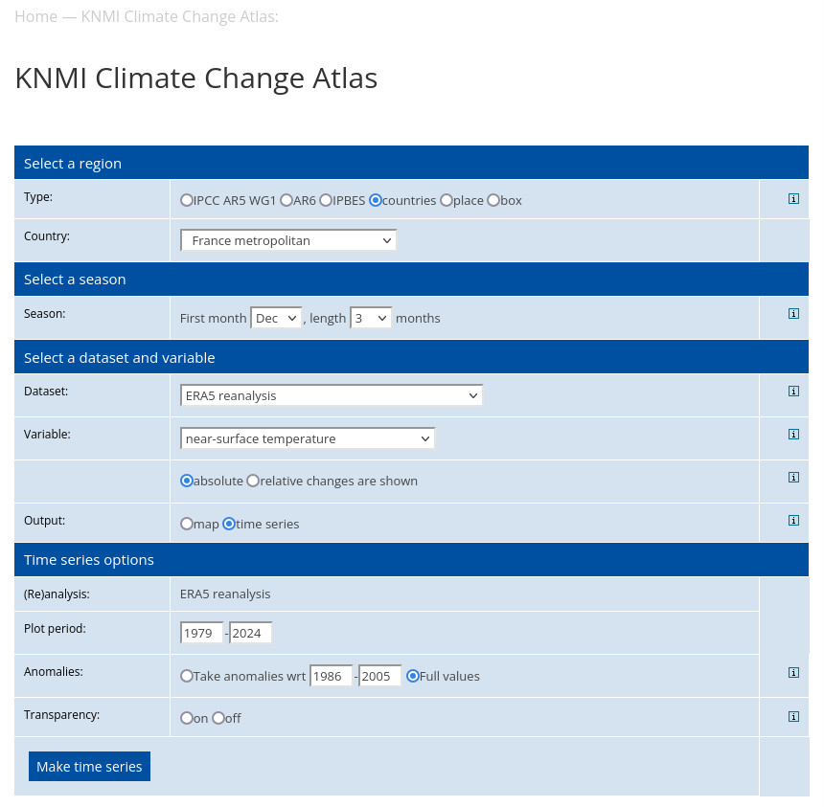Turn transparency on

point(187,718)
